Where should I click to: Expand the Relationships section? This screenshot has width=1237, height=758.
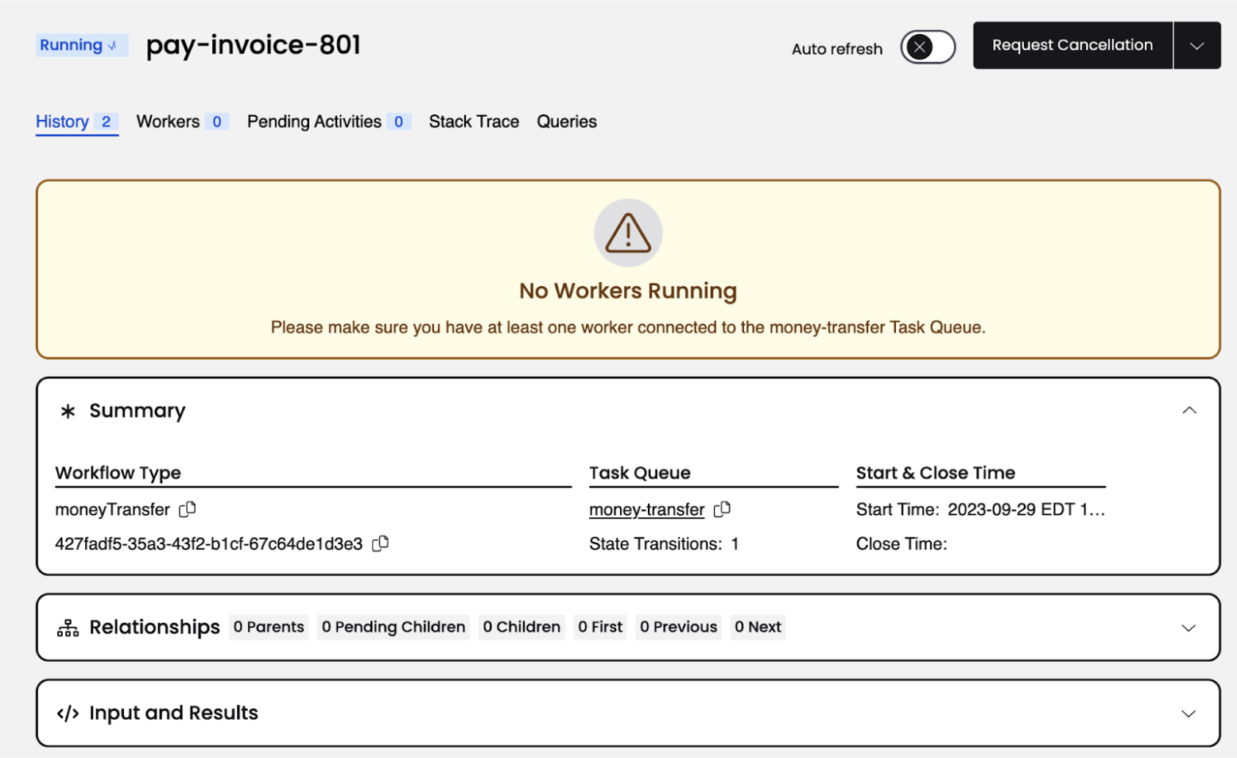(x=1189, y=628)
